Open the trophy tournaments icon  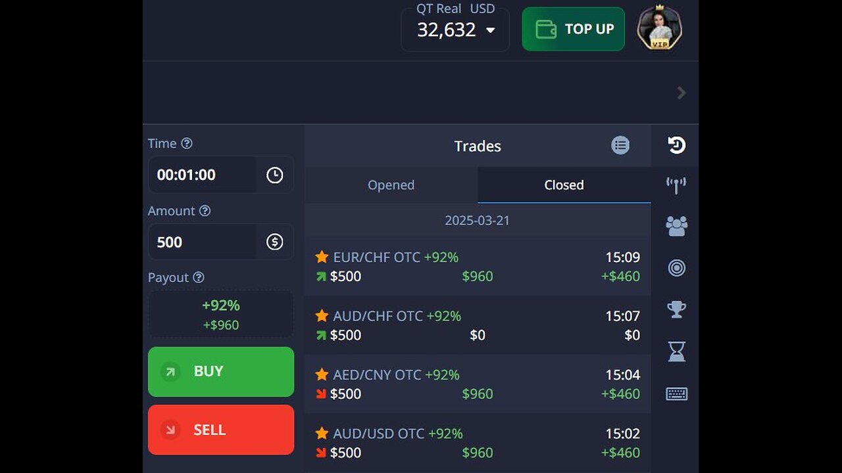(x=676, y=309)
